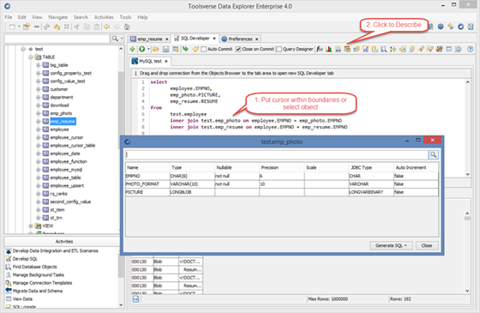Click the green Execute run icon
This screenshot has width=480, height=313.
[x=141, y=49]
